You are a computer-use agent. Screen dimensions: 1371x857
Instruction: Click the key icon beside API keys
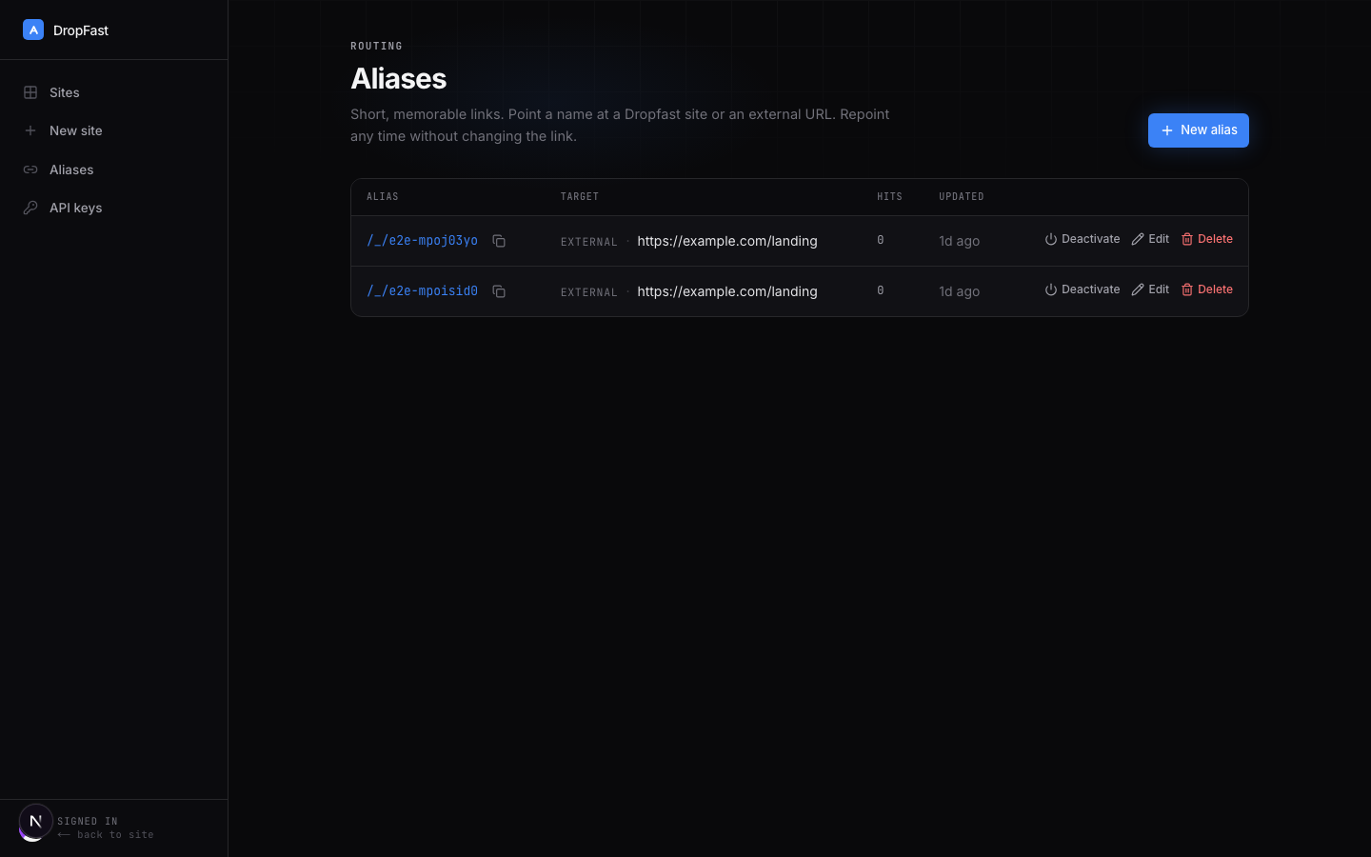click(x=30, y=208)
